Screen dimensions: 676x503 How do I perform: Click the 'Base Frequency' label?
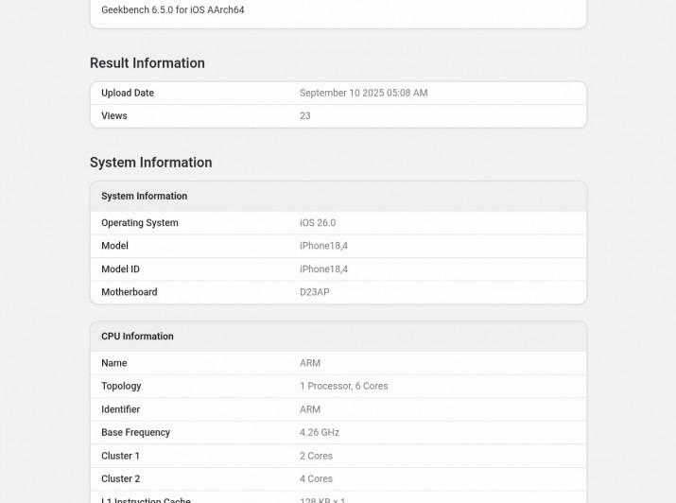point(135,432)
